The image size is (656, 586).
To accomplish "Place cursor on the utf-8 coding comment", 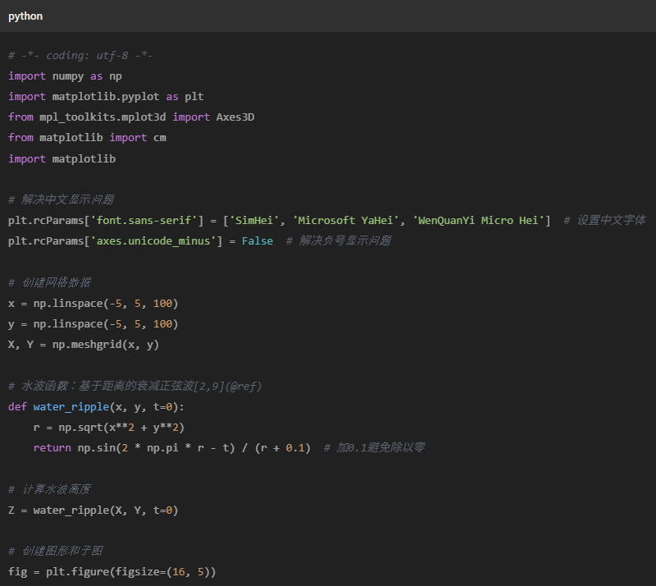I will pos(80,55).
